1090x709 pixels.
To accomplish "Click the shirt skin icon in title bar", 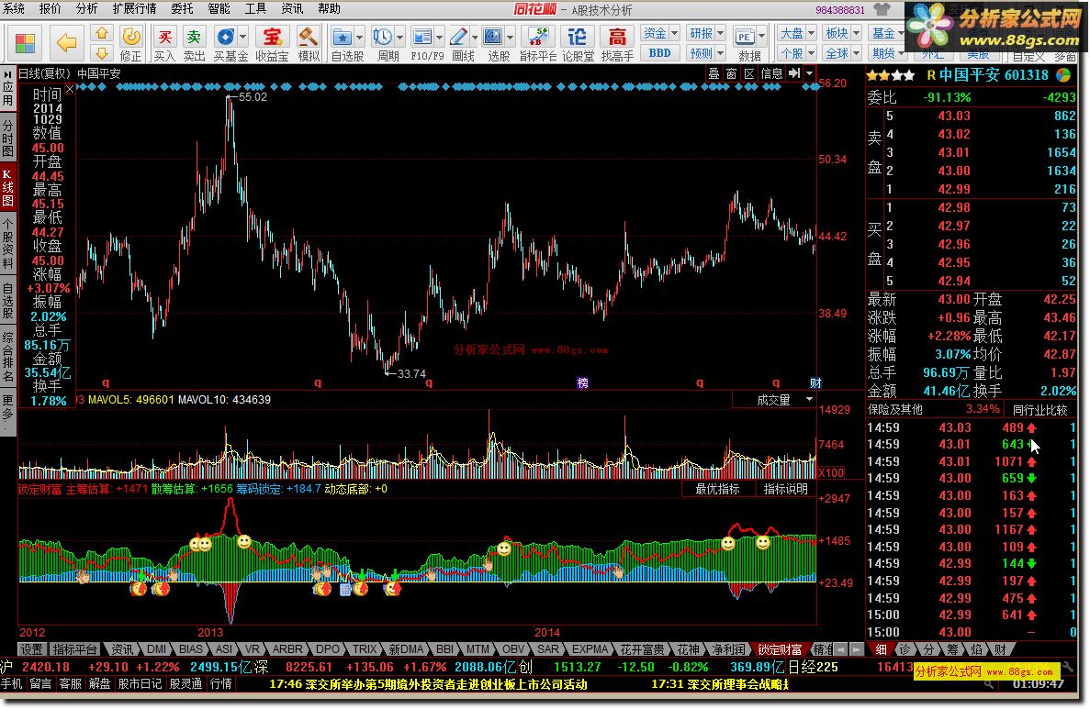I will click(x=882, y=9).
